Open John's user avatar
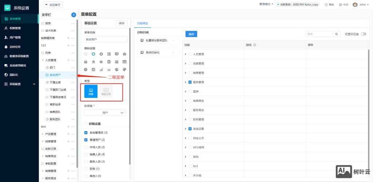 tap(355, 4)
